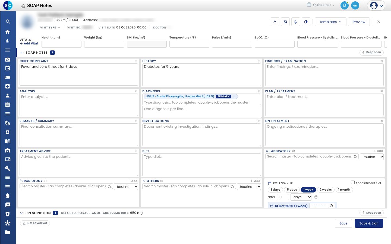This screenshot has height=244, width=391.
Task: Select the 5 days follow-up option
Action: (x=292, y=190)
